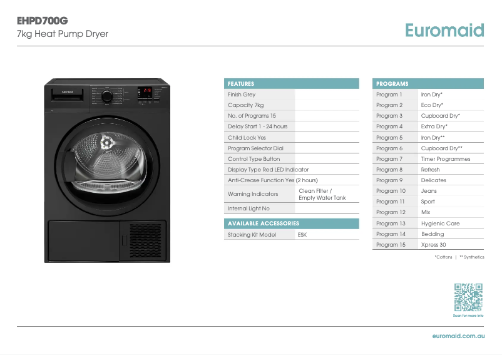The image size is (502, 355).
Task: Click the EHPD700G model title
Action: click(42, 21)
